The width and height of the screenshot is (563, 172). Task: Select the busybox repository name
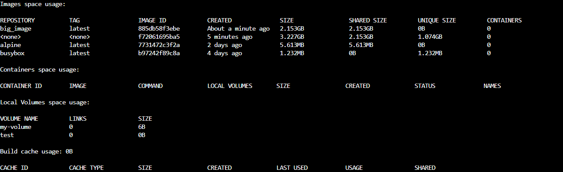click(x=12, y=53)
